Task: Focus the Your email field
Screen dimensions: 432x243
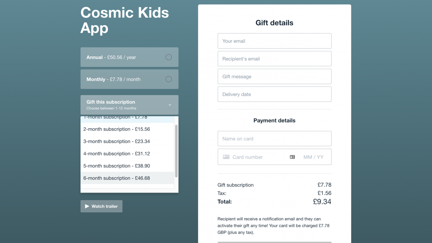Action: (x=274, y=41)
